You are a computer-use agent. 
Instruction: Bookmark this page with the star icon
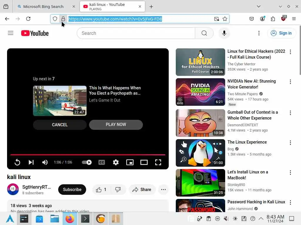(x=225, y=19)
